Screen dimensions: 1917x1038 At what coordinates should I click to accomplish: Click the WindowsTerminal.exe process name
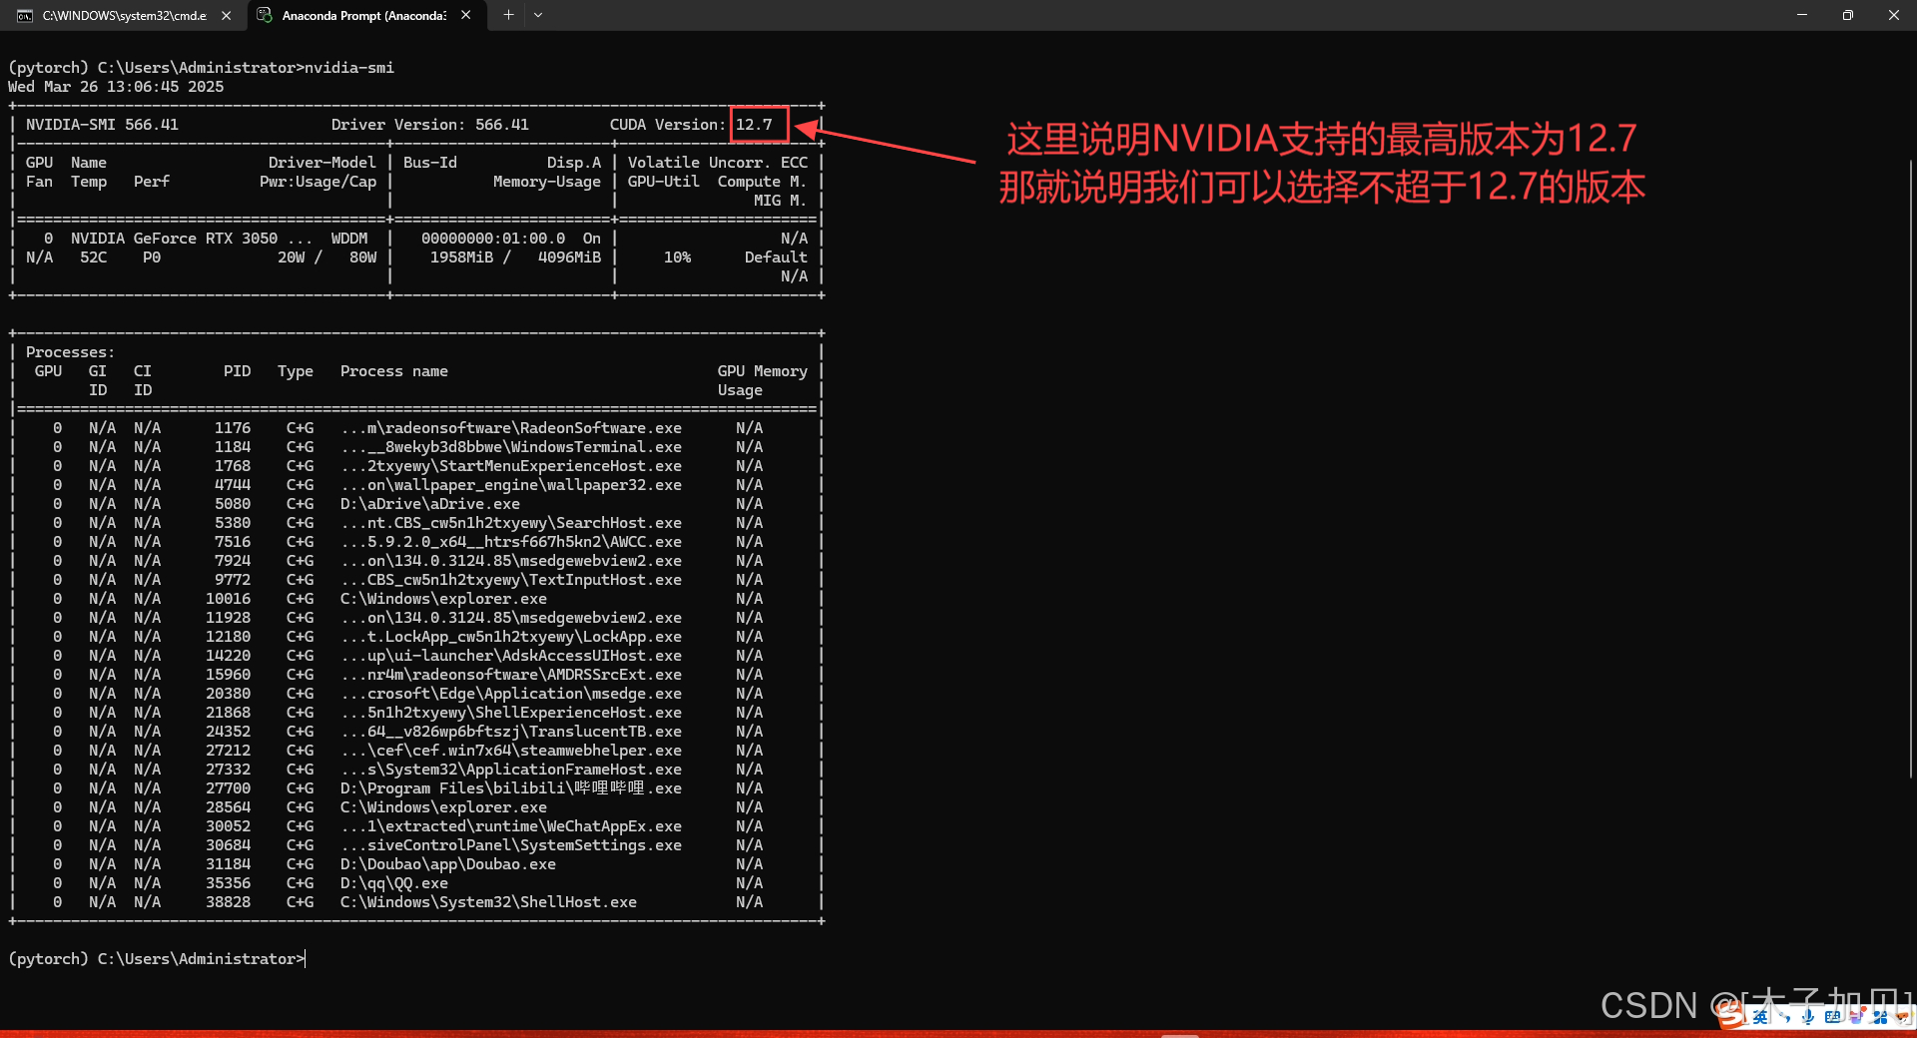[511, 447]
